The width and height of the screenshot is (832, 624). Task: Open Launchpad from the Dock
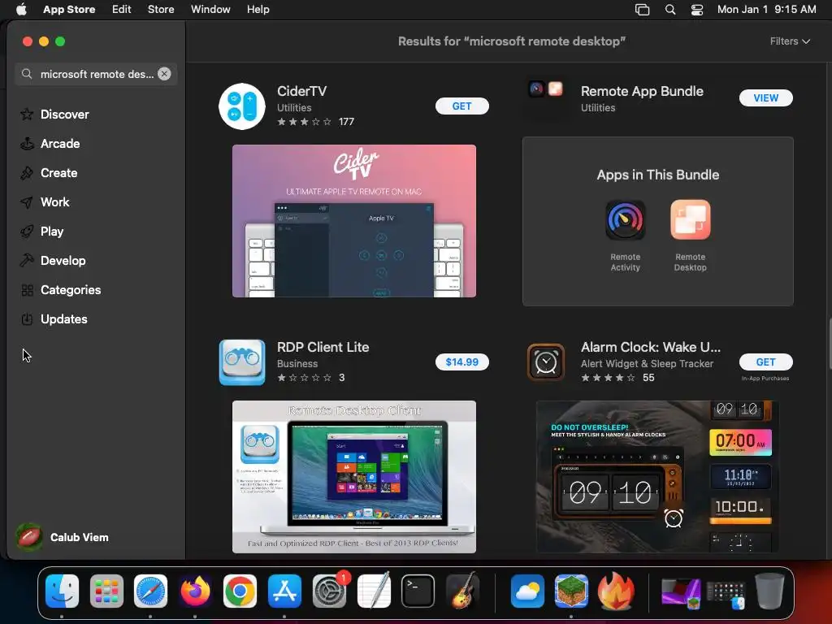click(106, 591)
